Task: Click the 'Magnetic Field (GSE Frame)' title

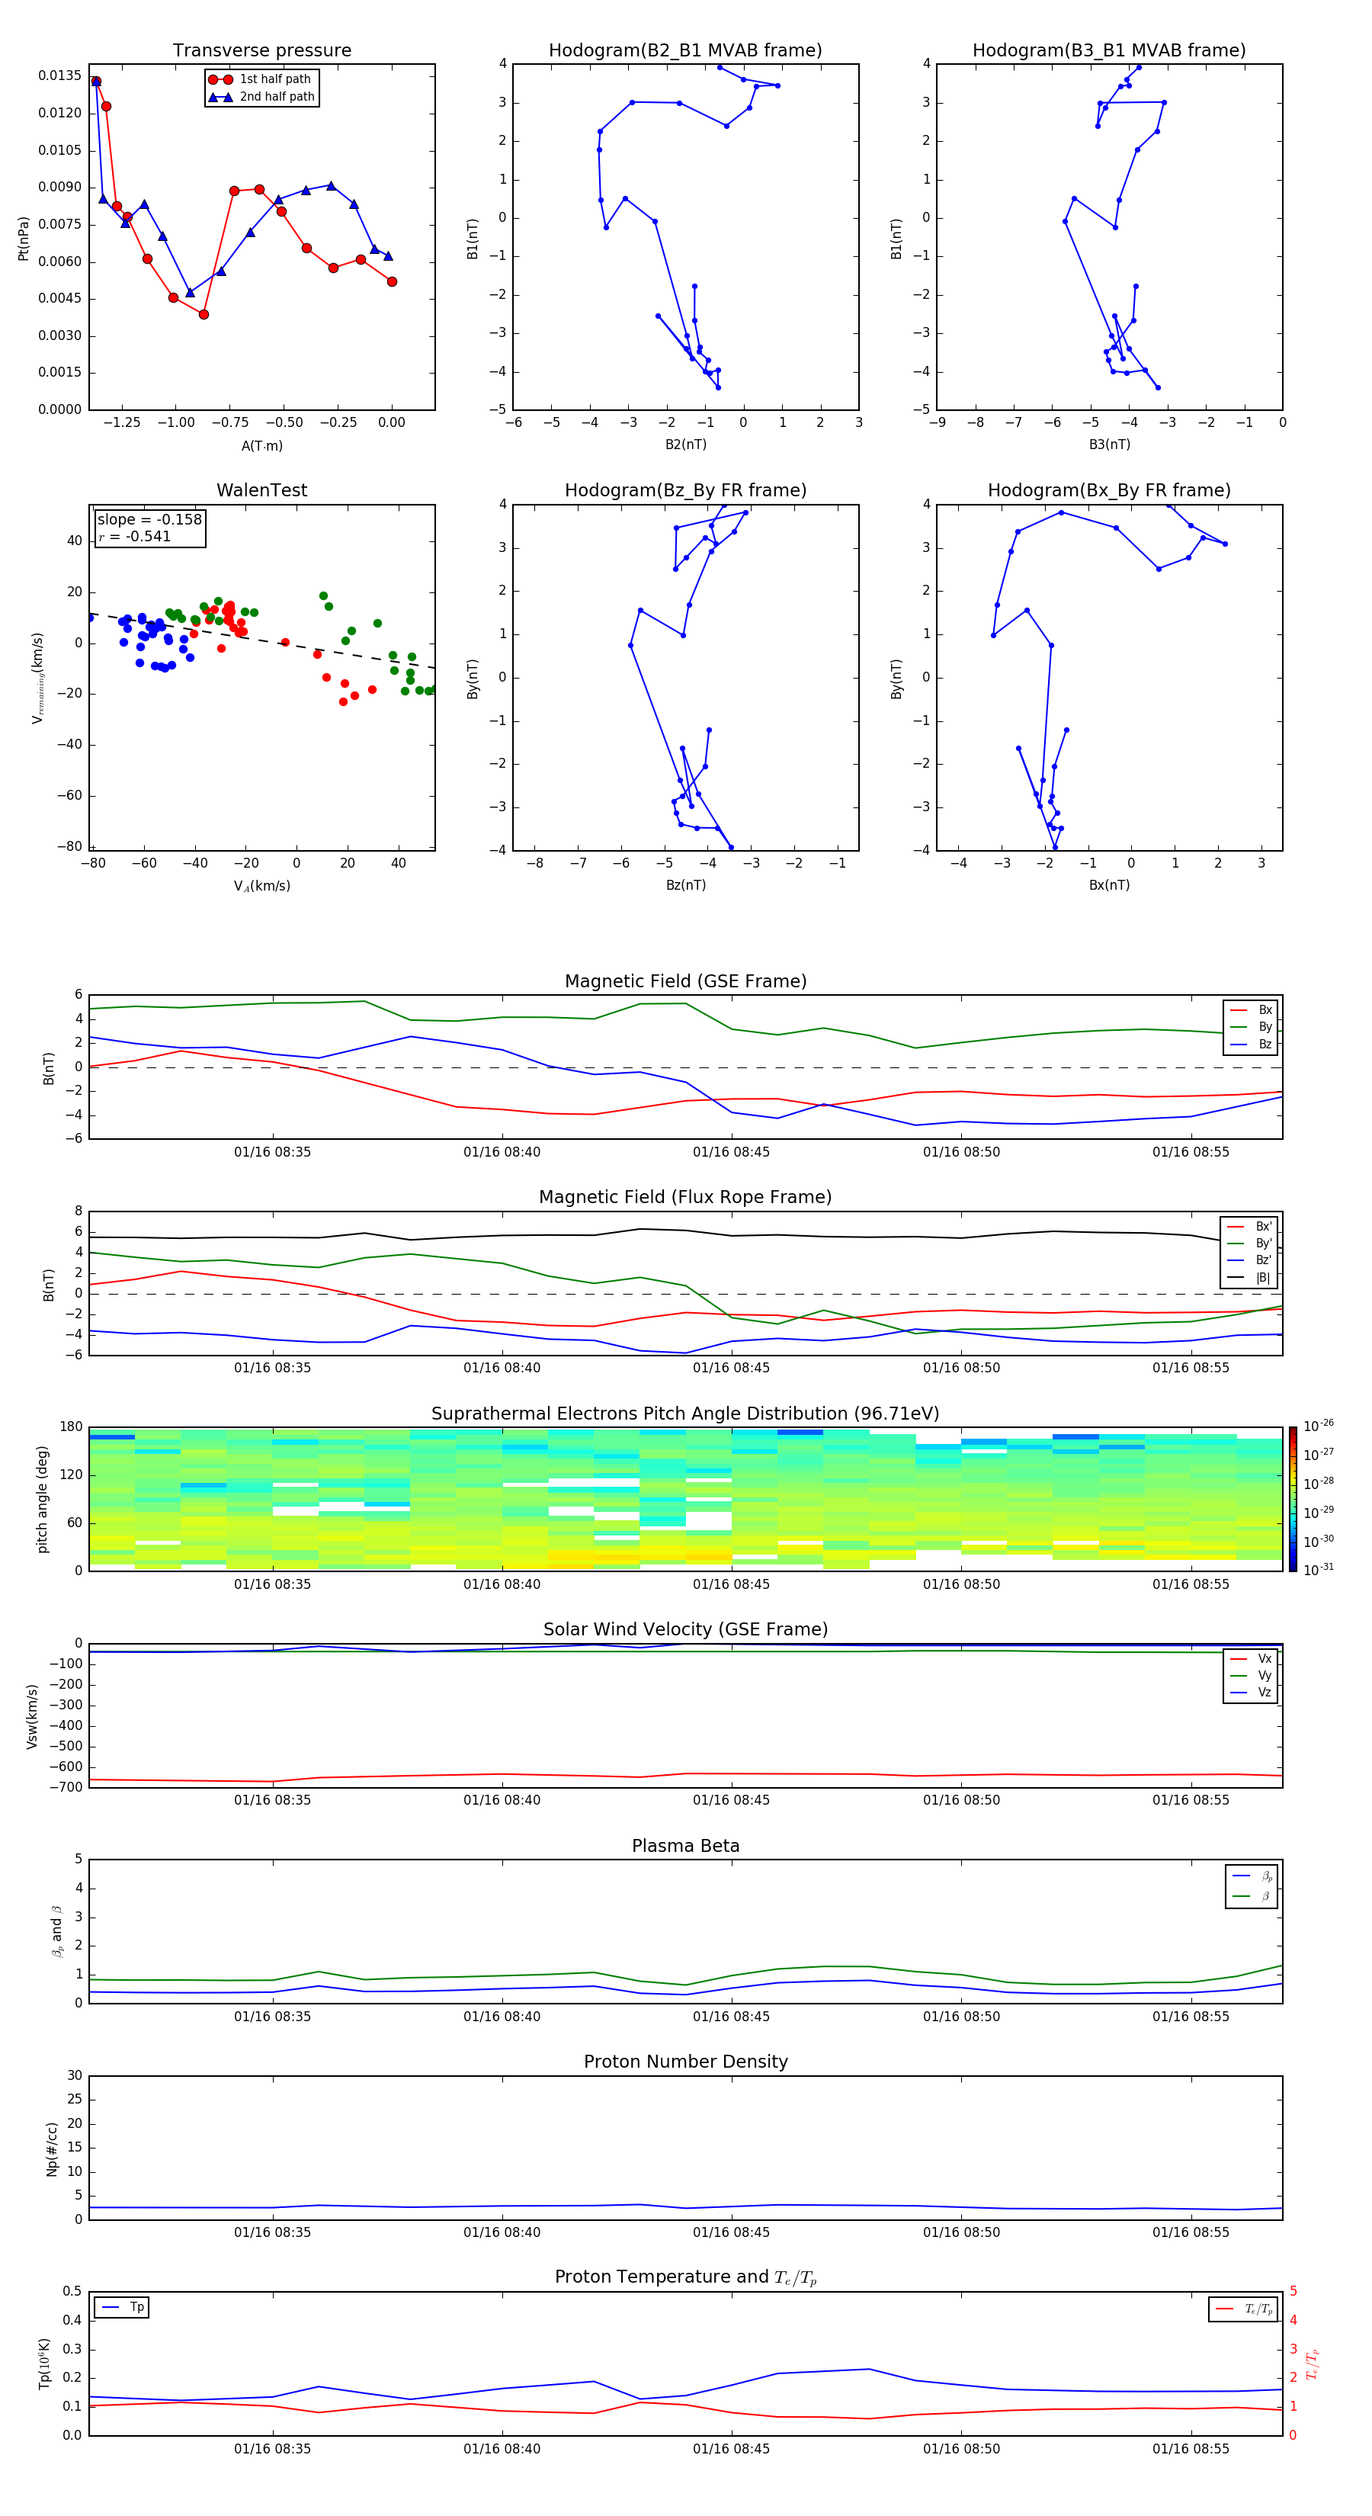Action: [685, 981]
